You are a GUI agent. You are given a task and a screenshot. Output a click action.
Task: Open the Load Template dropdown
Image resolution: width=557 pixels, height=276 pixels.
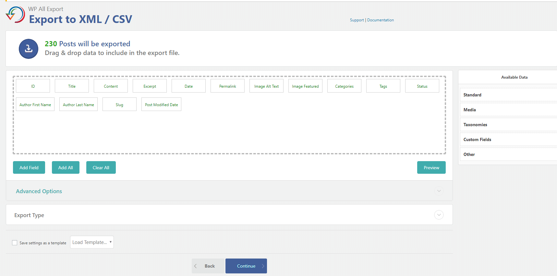tap(92, 242)
